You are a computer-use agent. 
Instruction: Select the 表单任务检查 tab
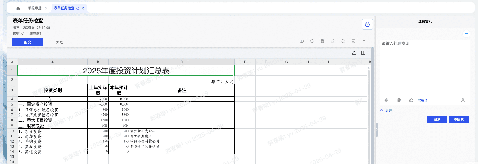point(64,8)
